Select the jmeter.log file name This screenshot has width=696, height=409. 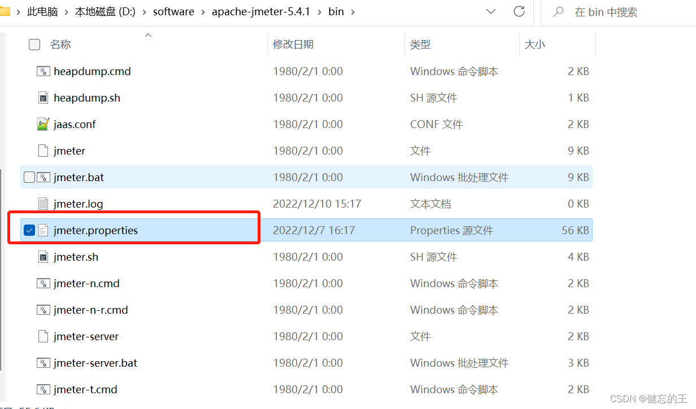[x=79, y=204]
